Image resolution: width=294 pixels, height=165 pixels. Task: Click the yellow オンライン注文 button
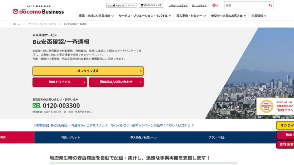click(x=88, y=71)
